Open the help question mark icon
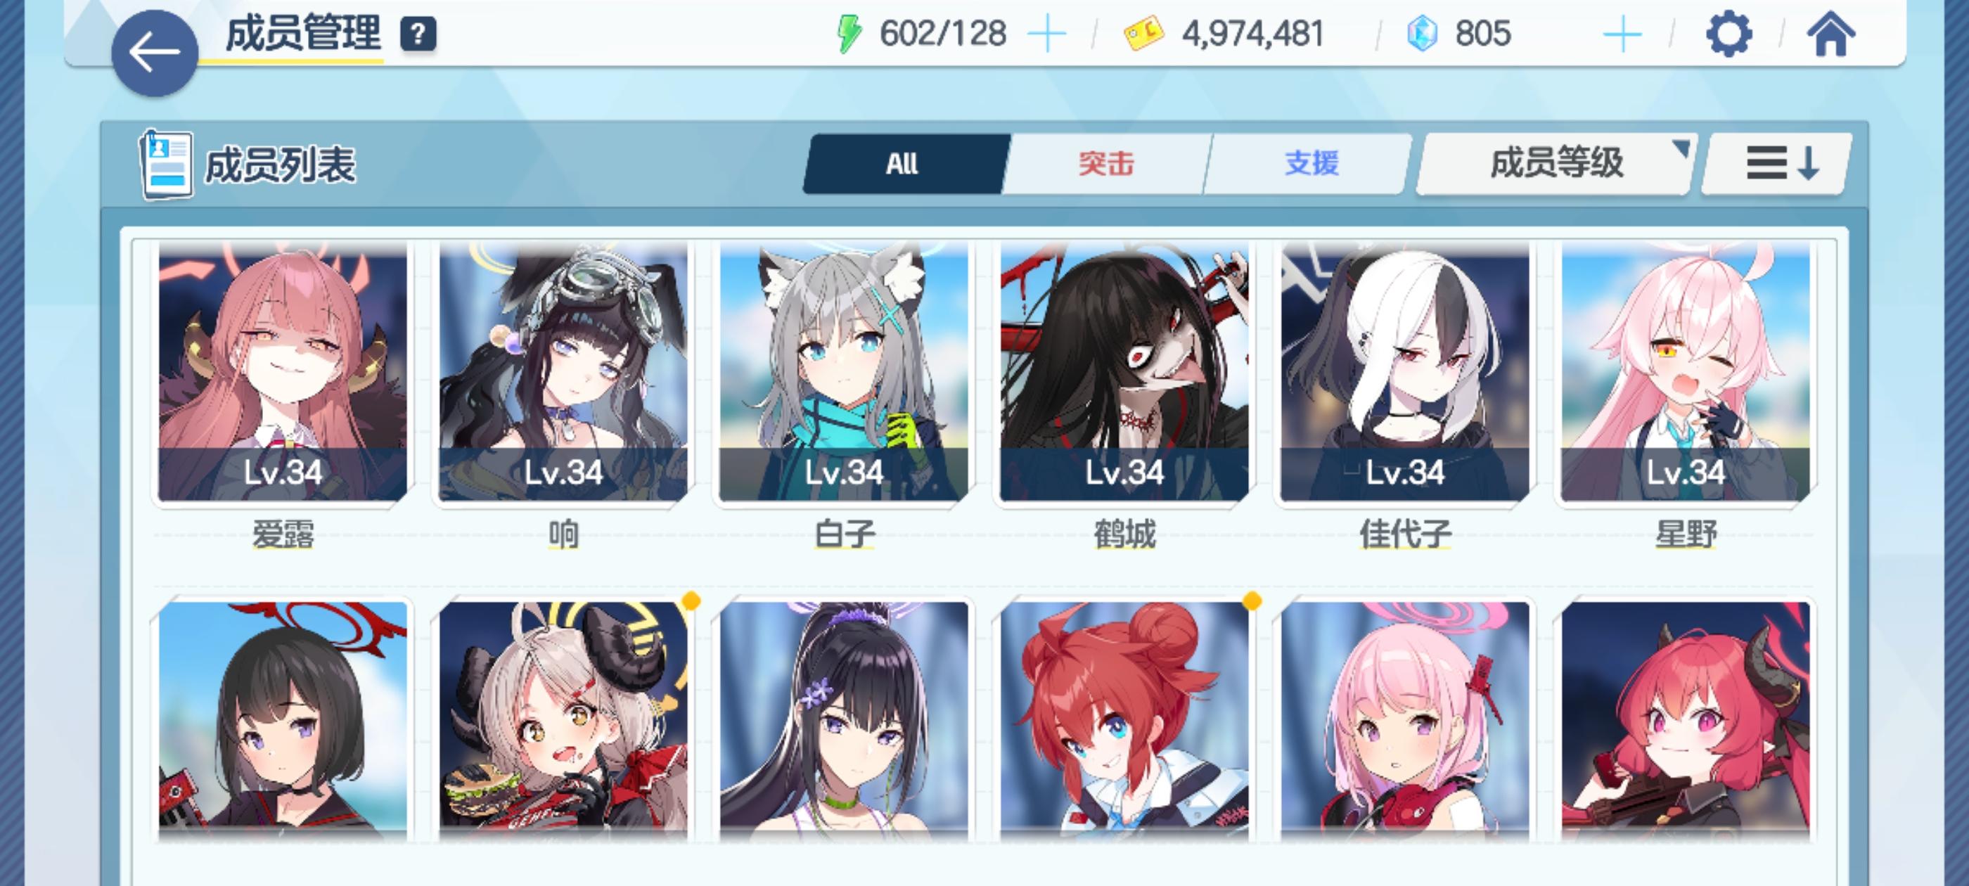 418,34
